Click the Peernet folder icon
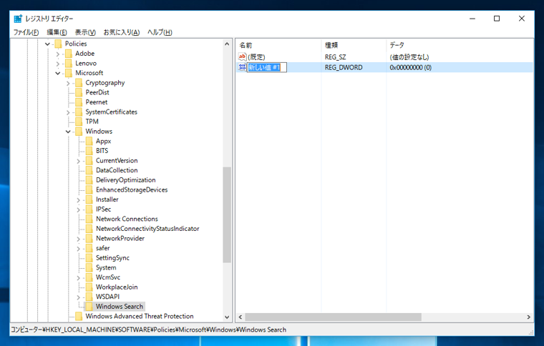The height and width of the screenshot is (346, 544). pos(79,102)
